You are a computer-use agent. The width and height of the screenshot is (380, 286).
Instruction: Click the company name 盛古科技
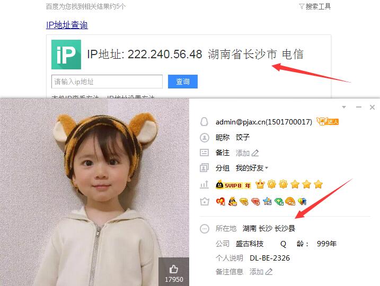pyautogui.click(x=250, y=244)
